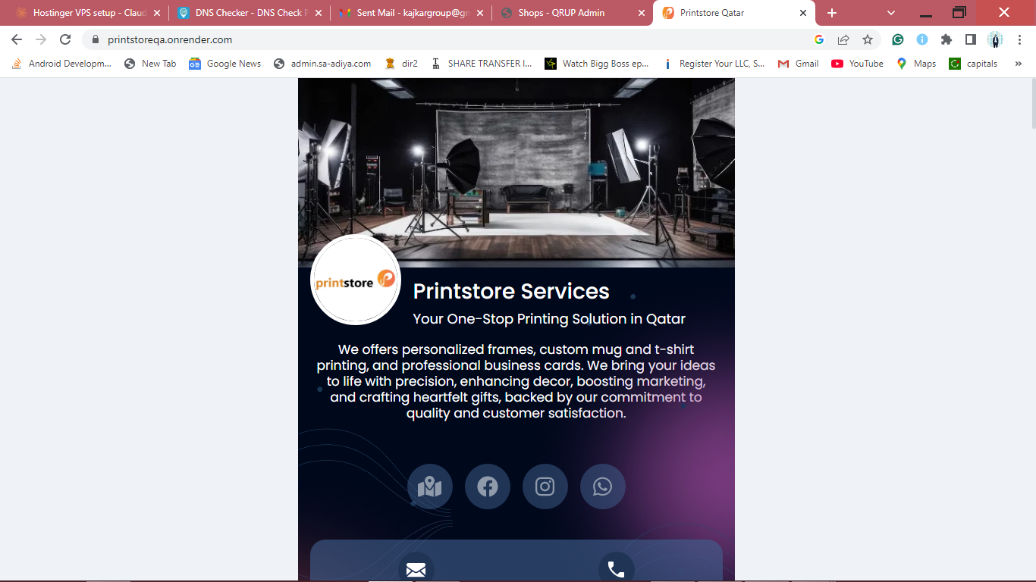Open the SHARE TRANSFER bookmark
This screenshot has width=1036, height=582.
click(x=481, y=64)
